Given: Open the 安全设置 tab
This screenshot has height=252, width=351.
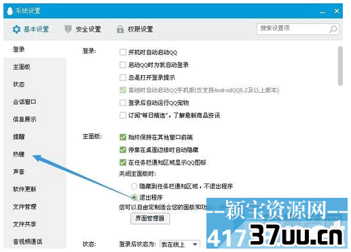Looking at the screenshot, I should (83, 29).
